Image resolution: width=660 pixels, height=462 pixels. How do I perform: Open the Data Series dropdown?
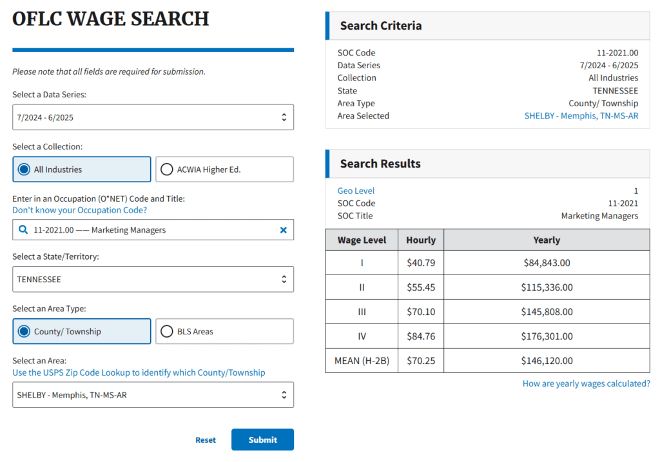point(153,118)
